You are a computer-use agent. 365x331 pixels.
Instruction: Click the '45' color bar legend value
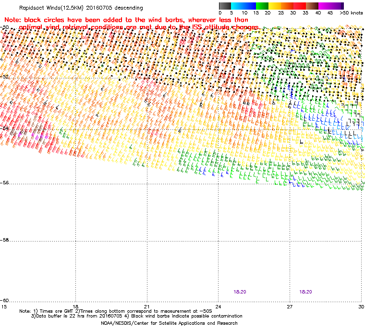tap(330, 13)
